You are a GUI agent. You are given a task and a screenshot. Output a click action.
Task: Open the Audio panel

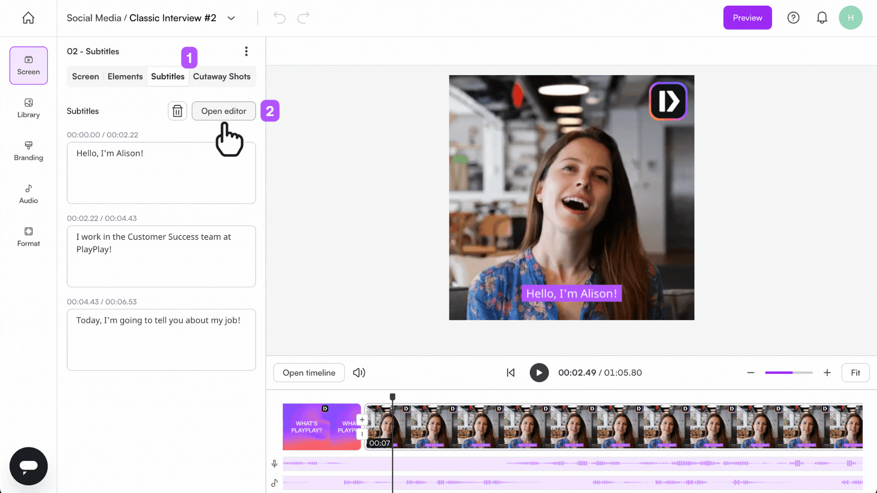pos(28,194)
